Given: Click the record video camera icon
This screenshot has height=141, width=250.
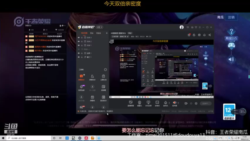Looking at the screenshot, I should pyautogui.click(x=186, y=103).
